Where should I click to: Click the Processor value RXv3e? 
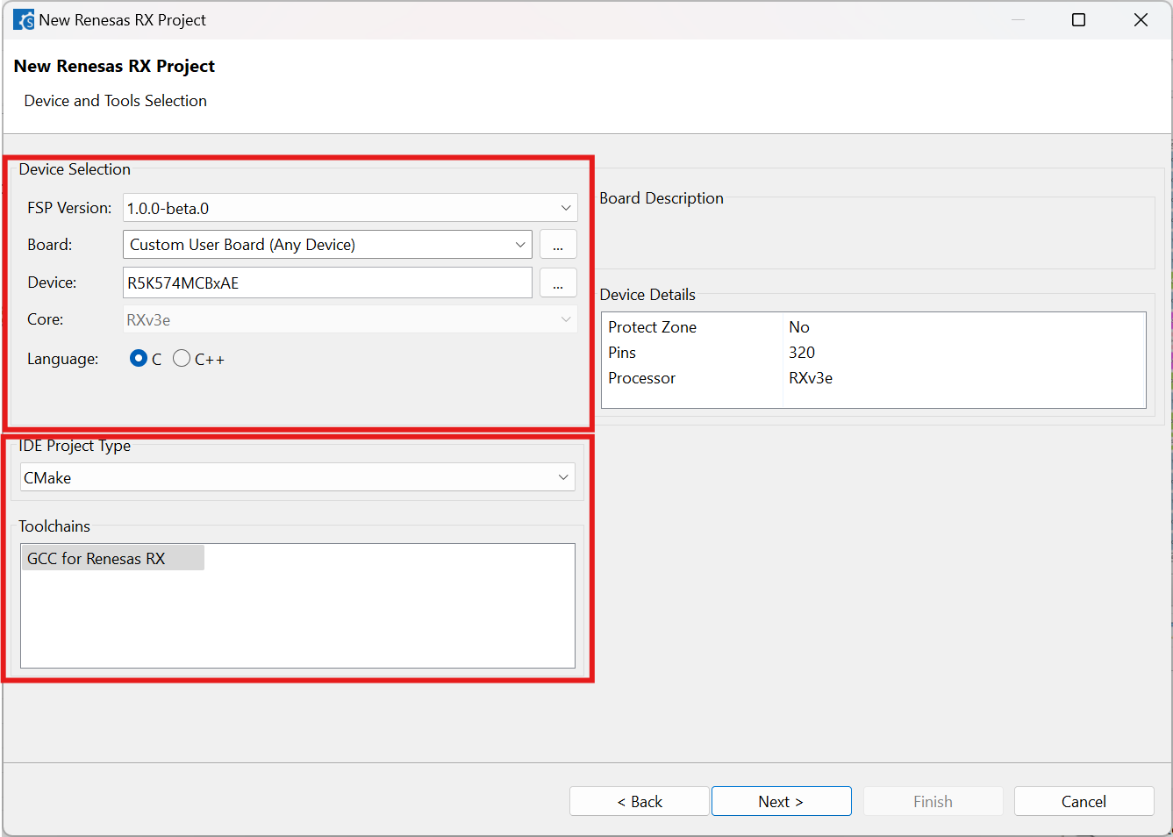(x=811, y=378)
